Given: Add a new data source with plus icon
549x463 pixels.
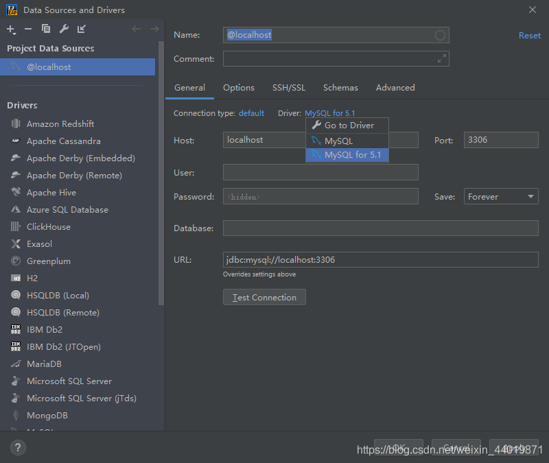Looking at the screenshot, I should tap(11, 29).
